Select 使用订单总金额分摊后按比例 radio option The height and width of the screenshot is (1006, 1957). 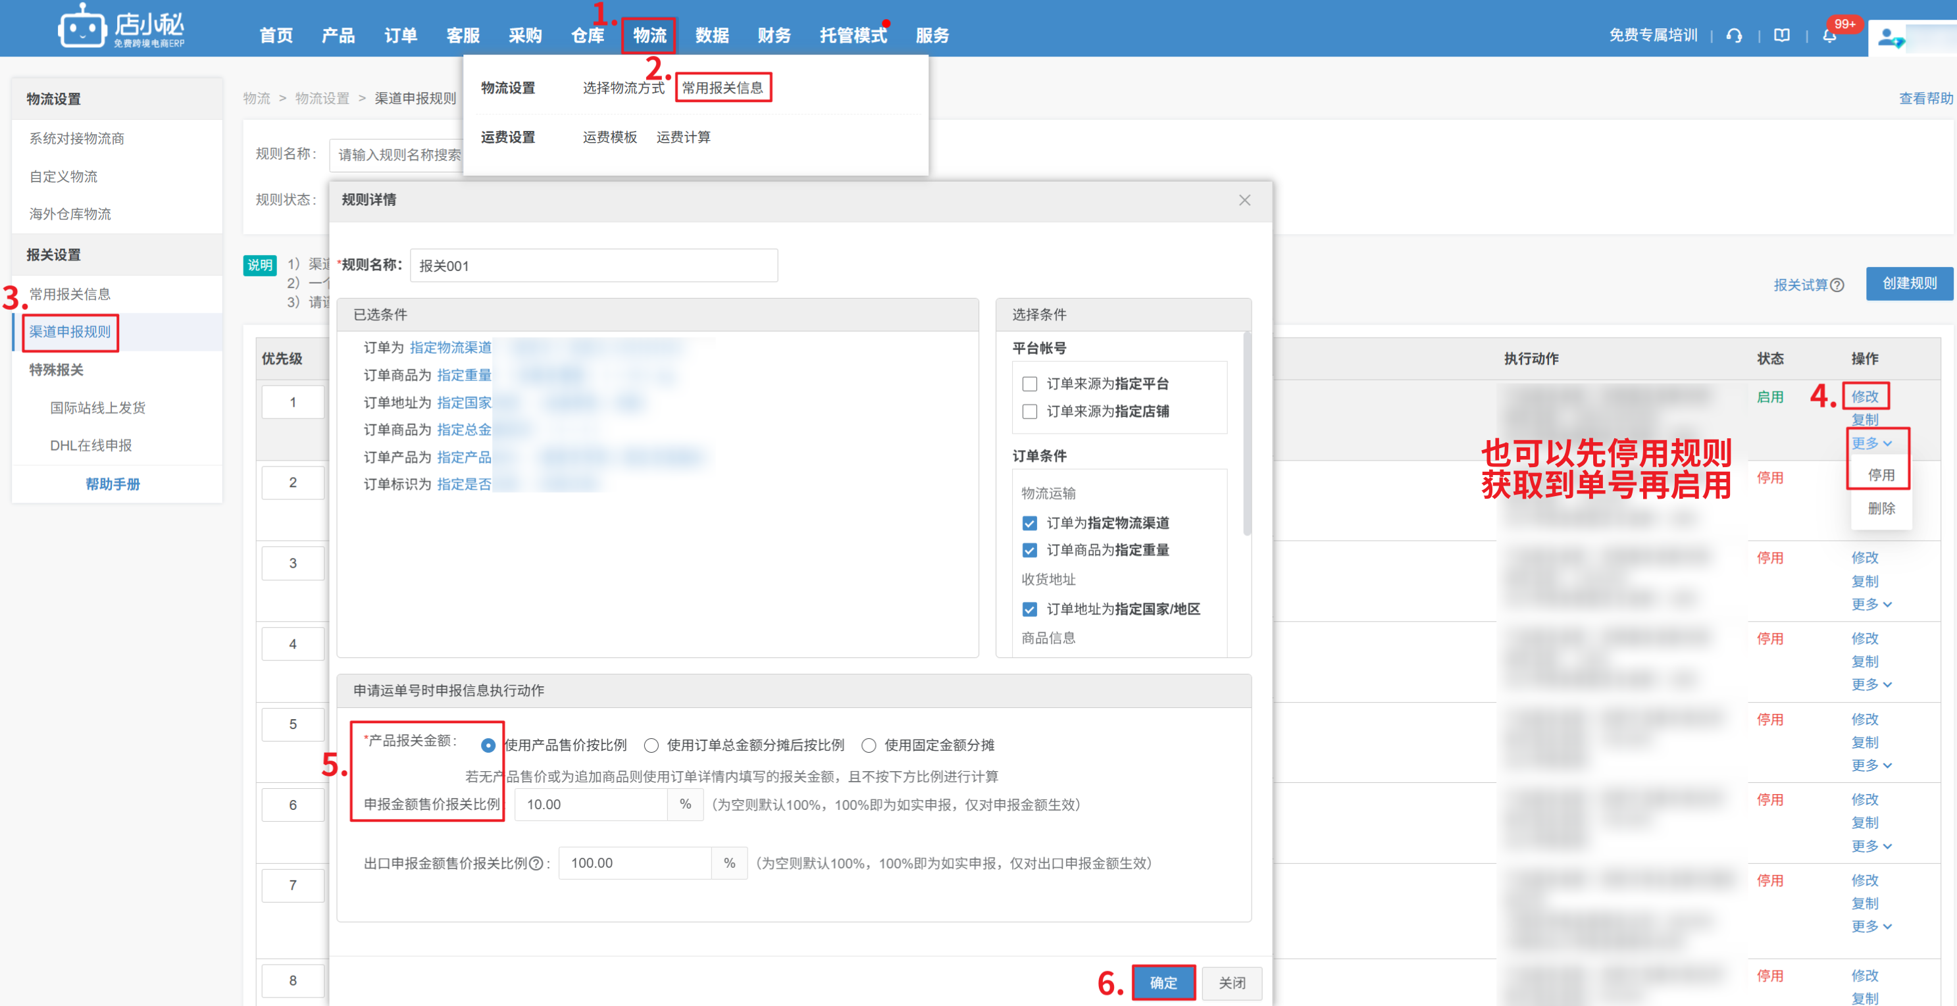click(x=651, y=745)
